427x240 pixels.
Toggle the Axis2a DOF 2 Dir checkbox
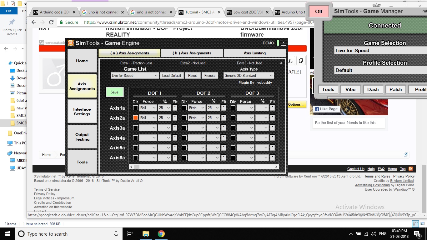point(184,118)
